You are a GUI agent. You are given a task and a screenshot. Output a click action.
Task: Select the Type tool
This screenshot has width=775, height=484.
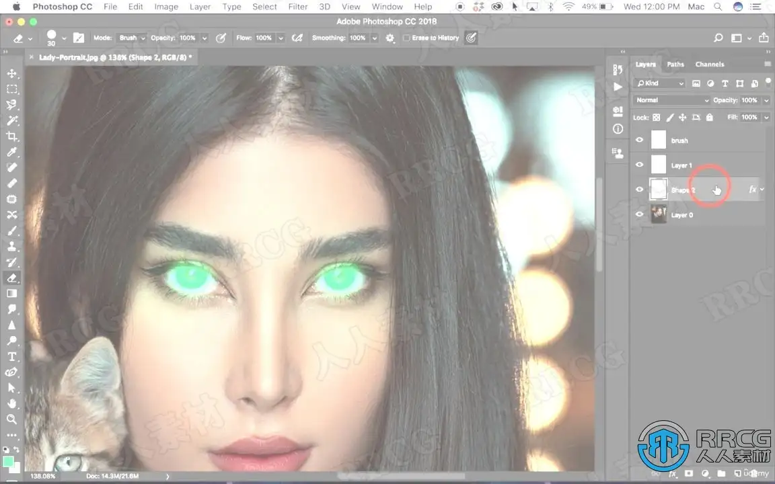coord(11,356)
